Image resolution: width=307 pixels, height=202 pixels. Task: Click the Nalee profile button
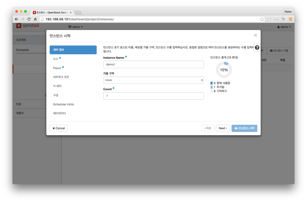(x=288, y=12)
